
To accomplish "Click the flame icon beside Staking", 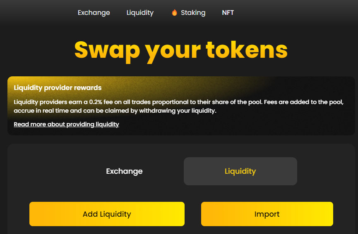I will (174, 12).
